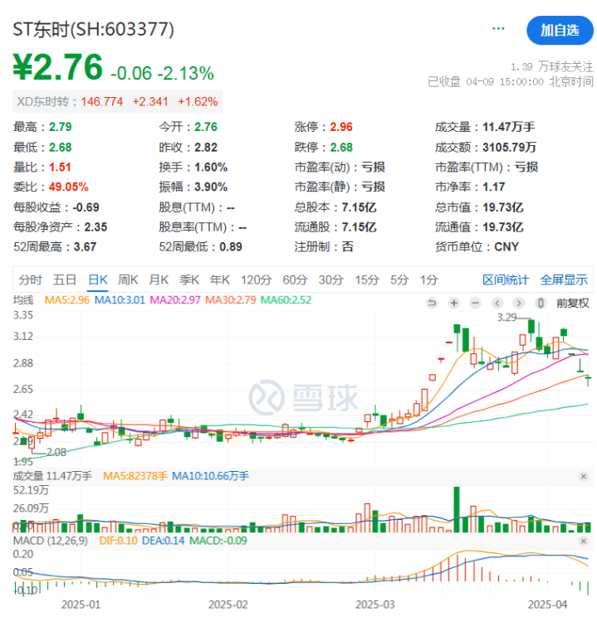Click the 1.39 万球友关注 followers text
The height and width of the screenshot is (617, 597).
[551, 66]
